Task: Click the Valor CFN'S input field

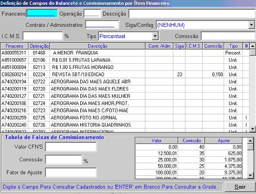Action: point(70,147)
